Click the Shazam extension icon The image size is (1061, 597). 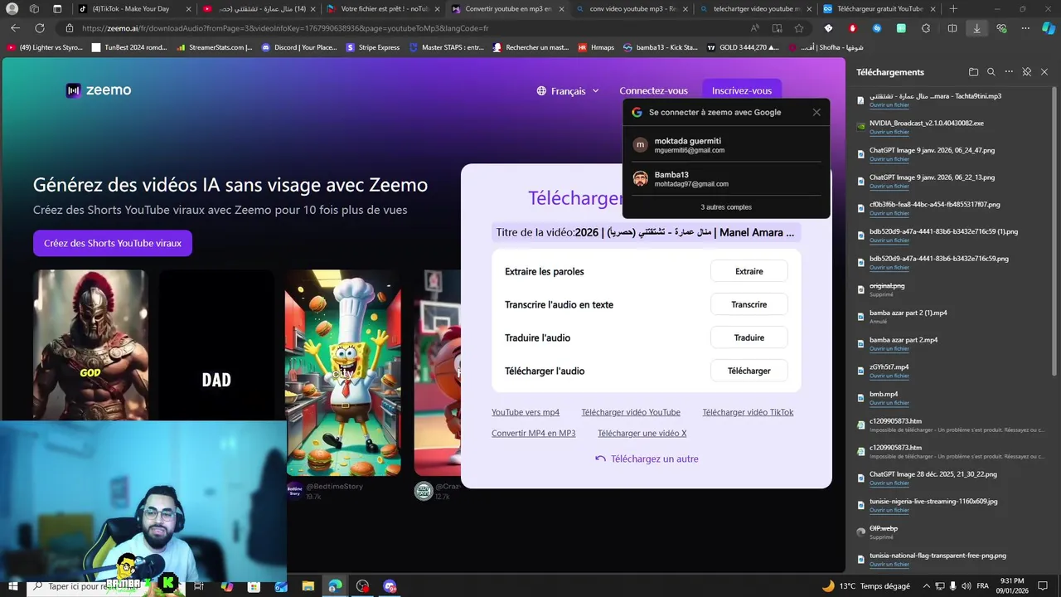tap(877, 28)
